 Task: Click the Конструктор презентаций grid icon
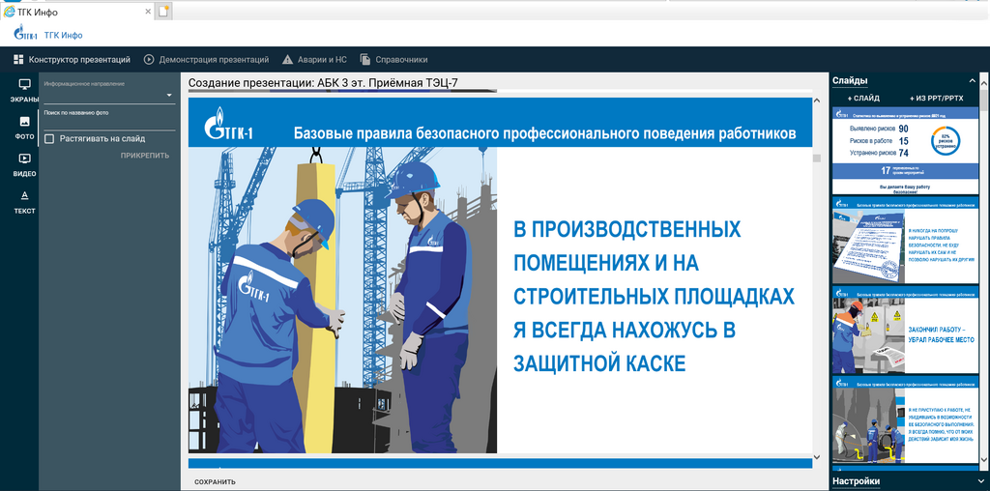(x=18, y=59)
